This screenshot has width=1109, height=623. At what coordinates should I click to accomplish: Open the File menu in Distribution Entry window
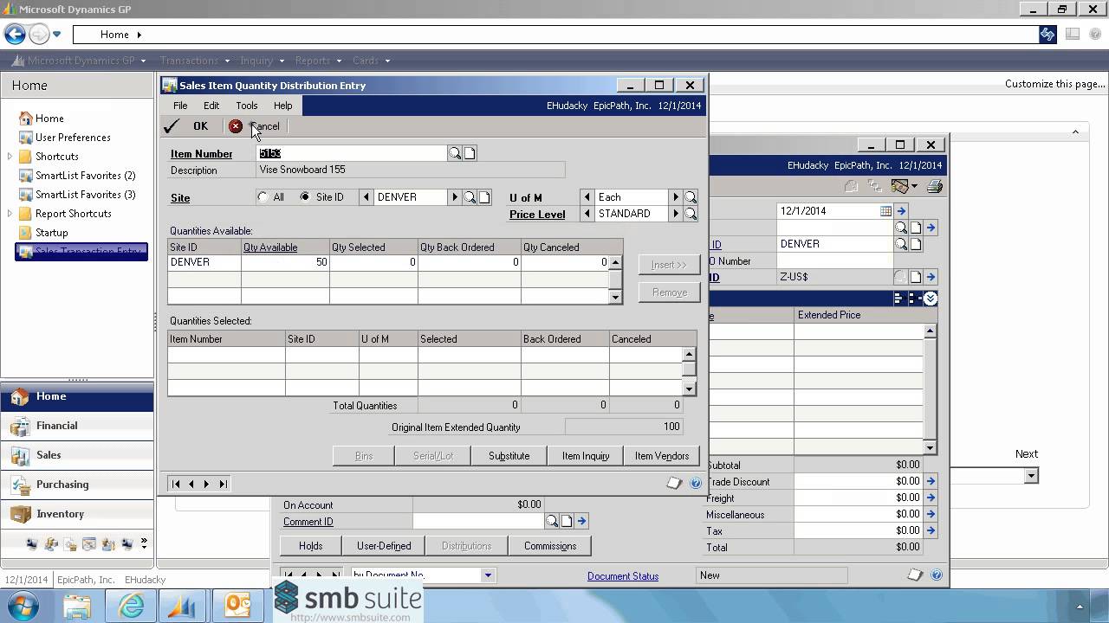click(180, 106)
